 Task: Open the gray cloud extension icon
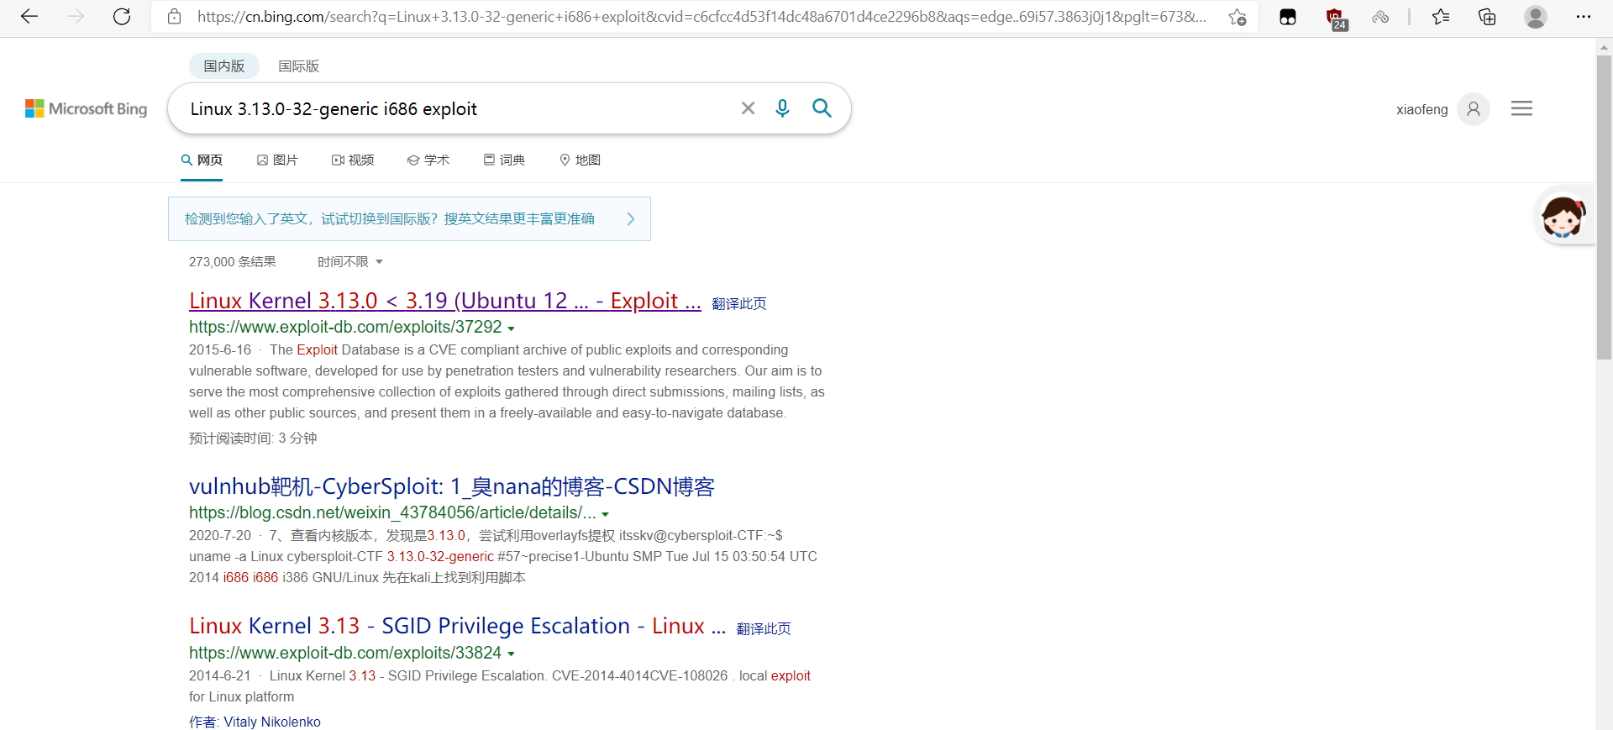pyautogui.click(x=1380, y=17)
